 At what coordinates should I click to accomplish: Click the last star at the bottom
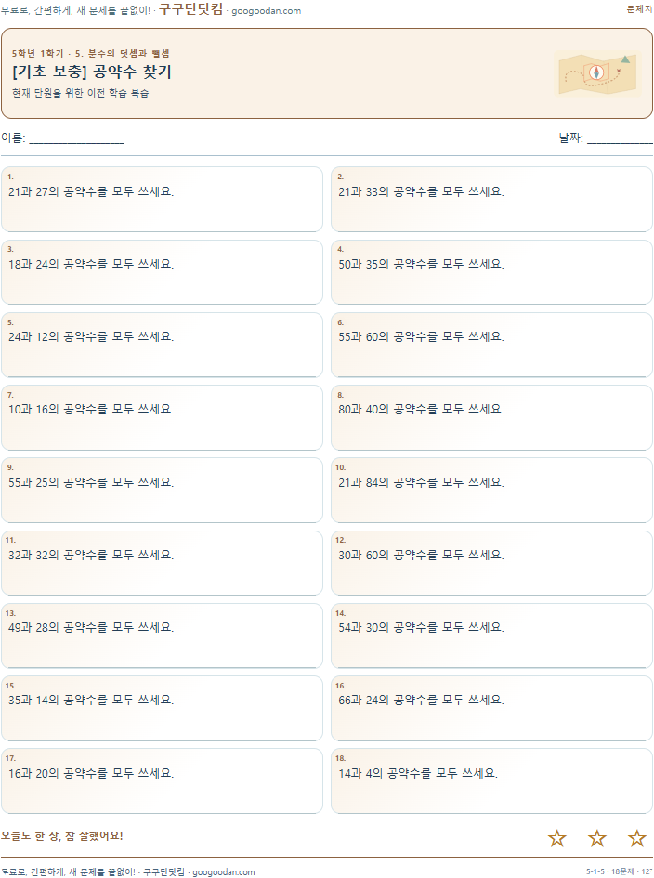coord(636,838)
